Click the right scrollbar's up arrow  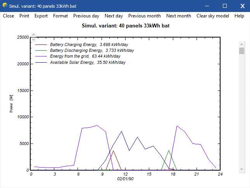[x=242, y=44]
